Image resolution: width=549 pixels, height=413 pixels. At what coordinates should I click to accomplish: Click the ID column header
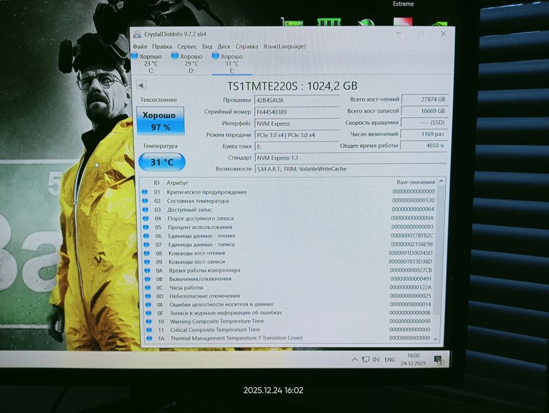coord(157,183)
